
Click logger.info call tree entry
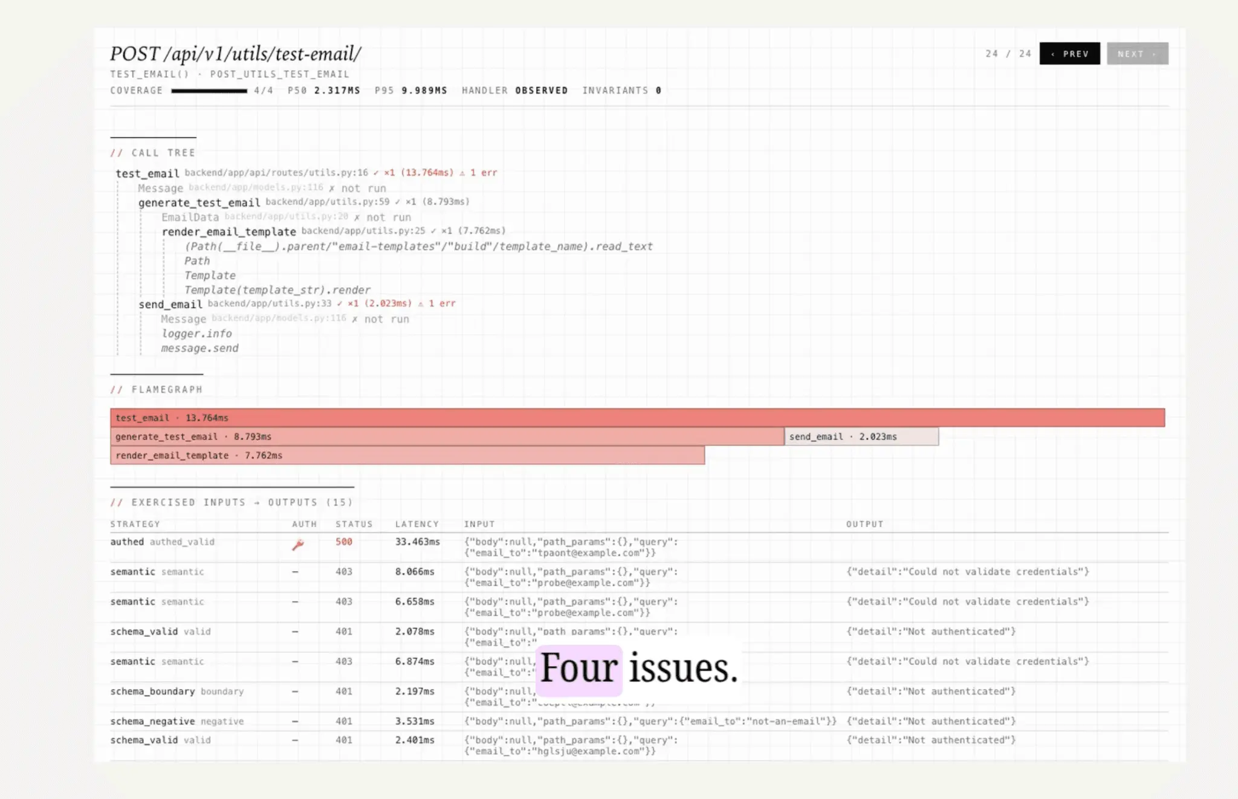click(x=196, y=334)
